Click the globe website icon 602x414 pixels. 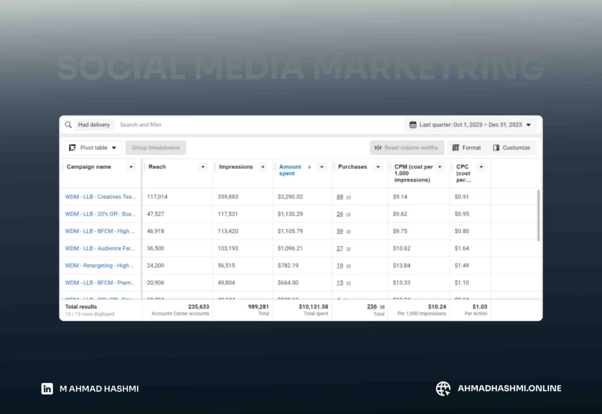click(443, 388)
